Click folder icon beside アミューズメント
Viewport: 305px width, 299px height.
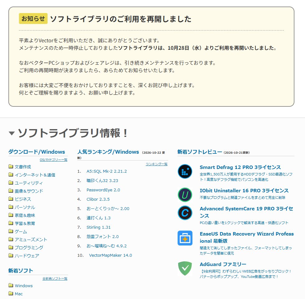pyautogui.click(x=11, y=239)
